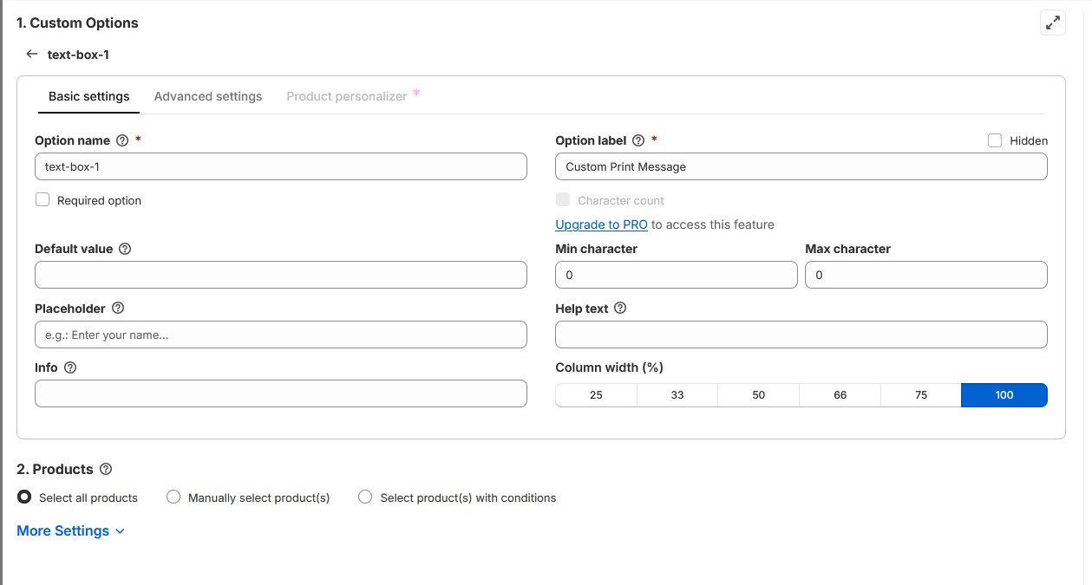
Task: Open the Default value help tooltip icon
Action: 125,249
